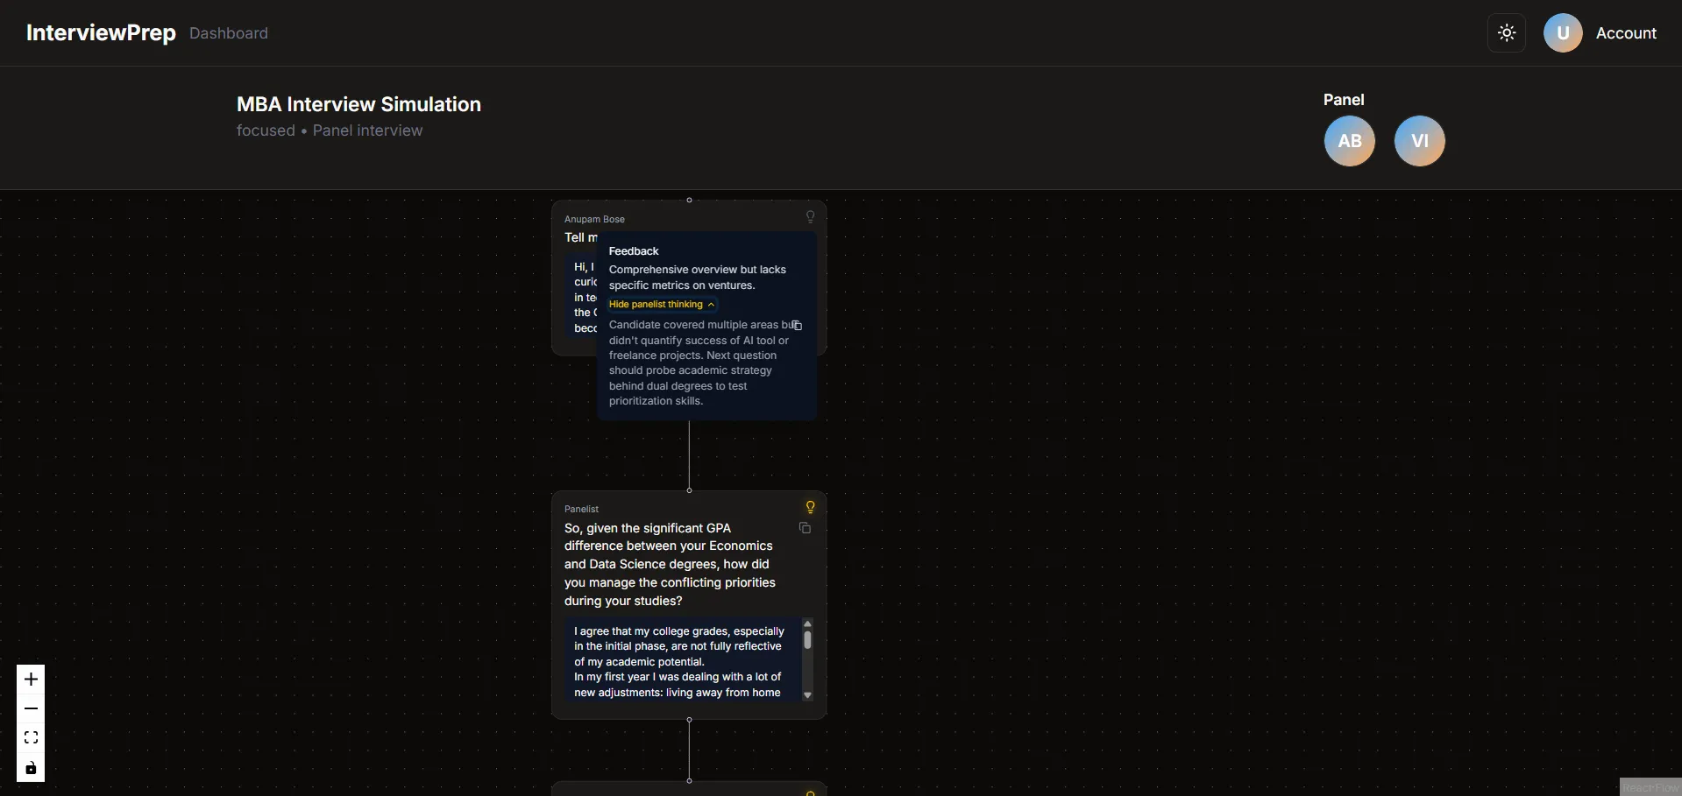Image resolution: width=1682 pixels, height=796 pixels.
Task: Copy the feedback text using the copy icon
Action: [796, 325]
